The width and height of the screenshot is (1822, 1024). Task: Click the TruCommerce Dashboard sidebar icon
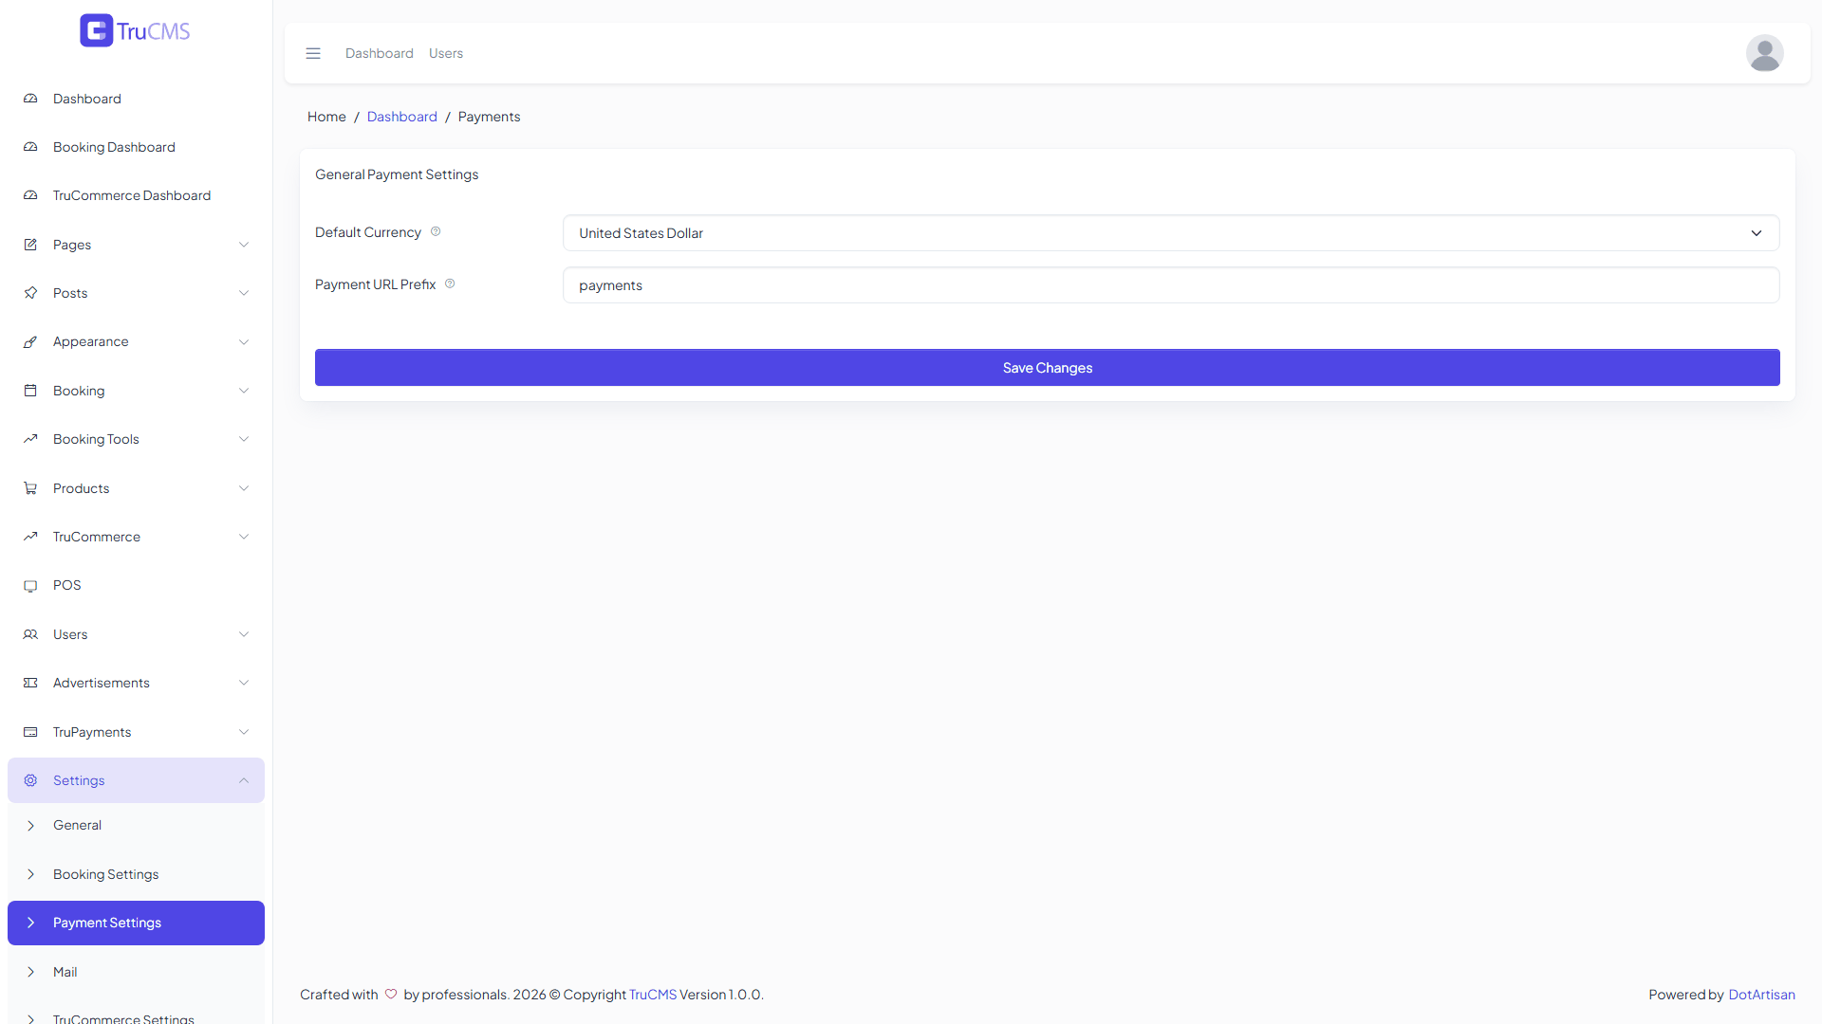[30, 195]
